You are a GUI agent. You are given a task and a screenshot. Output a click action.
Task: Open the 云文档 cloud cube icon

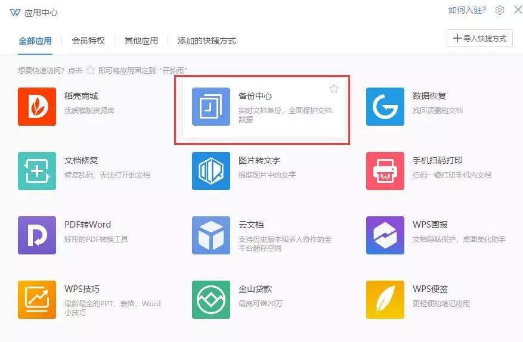point(211,235)
